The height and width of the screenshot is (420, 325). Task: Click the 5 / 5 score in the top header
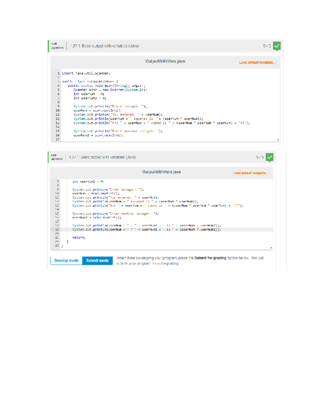coord(267,46)
